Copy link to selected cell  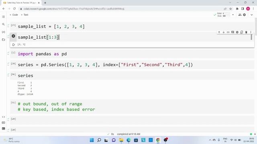click(228, 32)
